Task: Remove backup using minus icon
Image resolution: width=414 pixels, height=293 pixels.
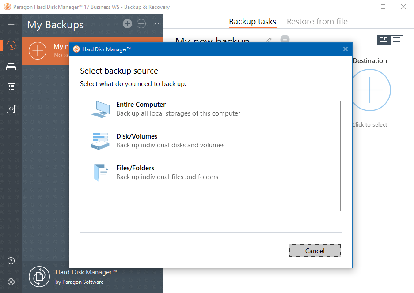Action: [x=141, y=24]
